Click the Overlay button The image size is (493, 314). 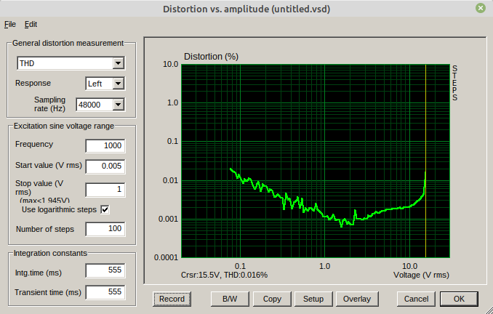coord(357,299)
